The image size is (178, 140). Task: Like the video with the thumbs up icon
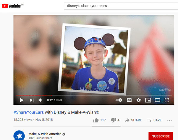96,120
